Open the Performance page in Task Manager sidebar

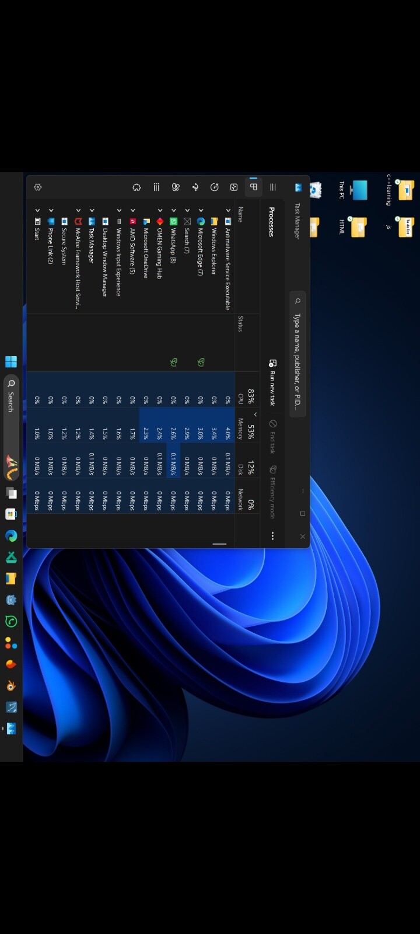coord(234,187)
